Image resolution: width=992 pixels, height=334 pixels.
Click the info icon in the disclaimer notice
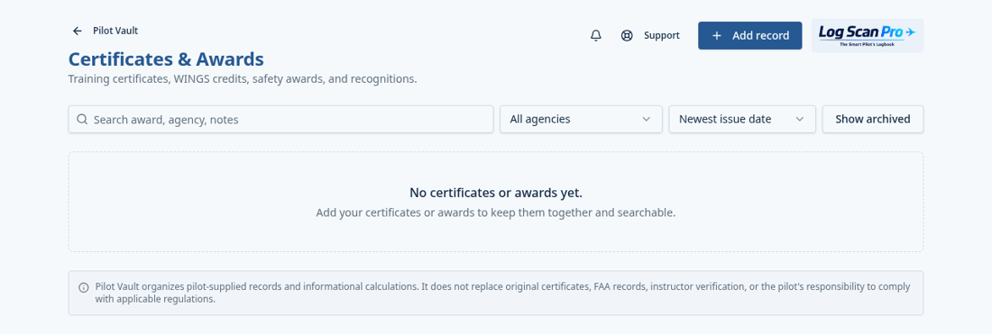(84, 287)
